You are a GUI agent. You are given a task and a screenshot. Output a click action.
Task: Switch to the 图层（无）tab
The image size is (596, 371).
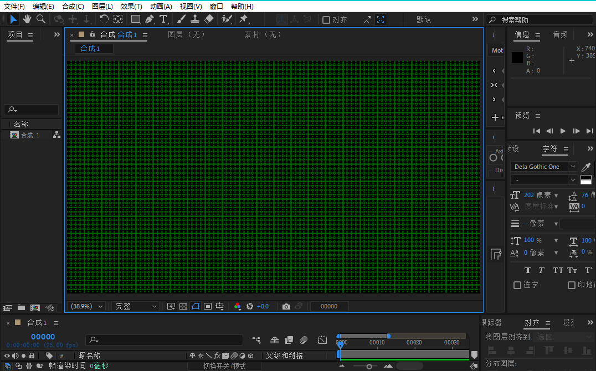(187, 34)
